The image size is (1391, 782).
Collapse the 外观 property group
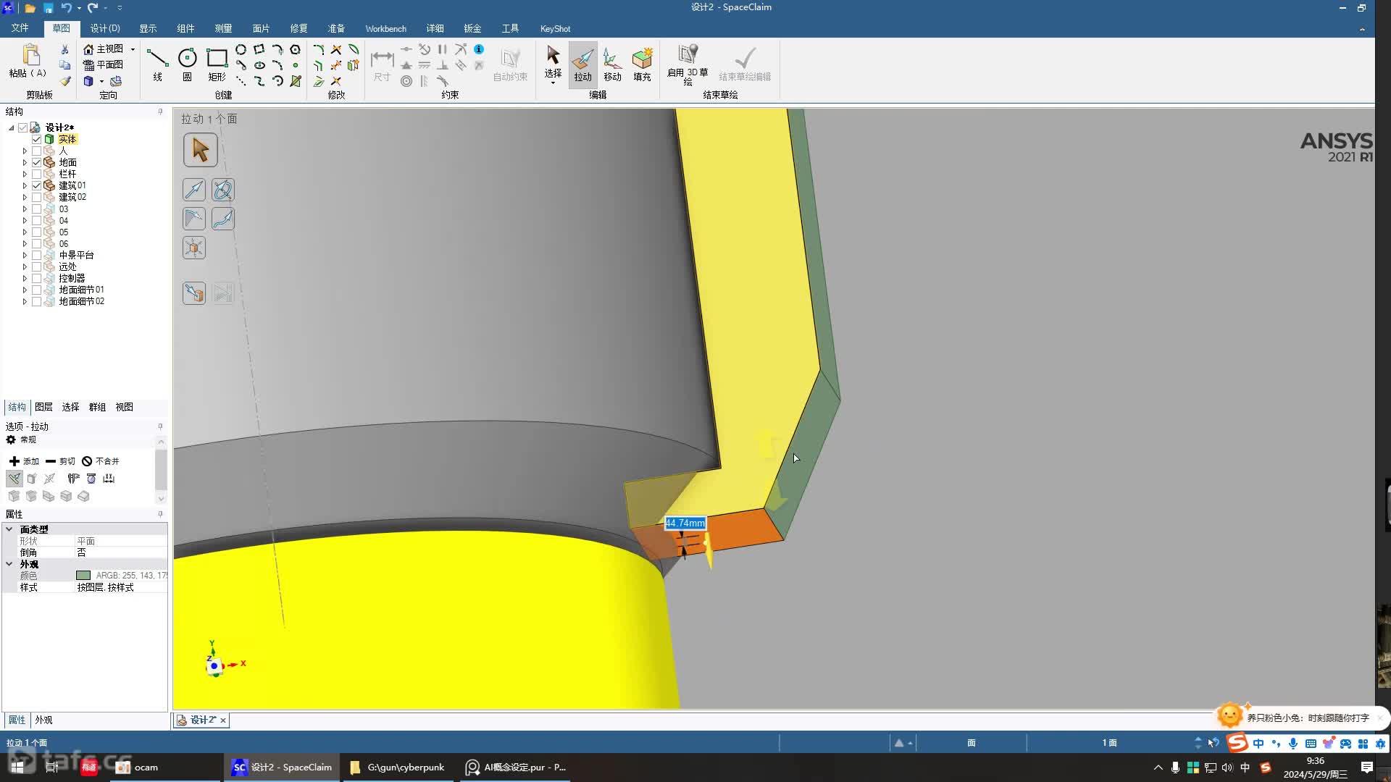pyautogui.click(x=9, y=564)
